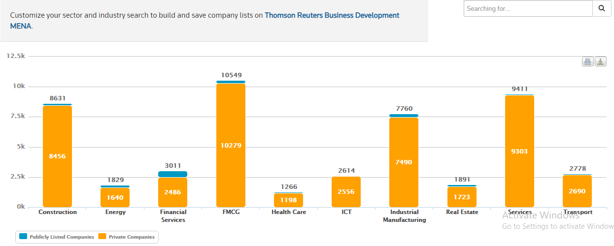Select the Transport bar showing 2690
This screenshot has width=614, height=246.
pyautogui.click(x=577, y=191)
